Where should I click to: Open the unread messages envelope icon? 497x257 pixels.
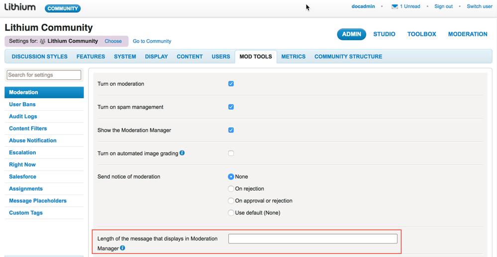click(395, 6)
